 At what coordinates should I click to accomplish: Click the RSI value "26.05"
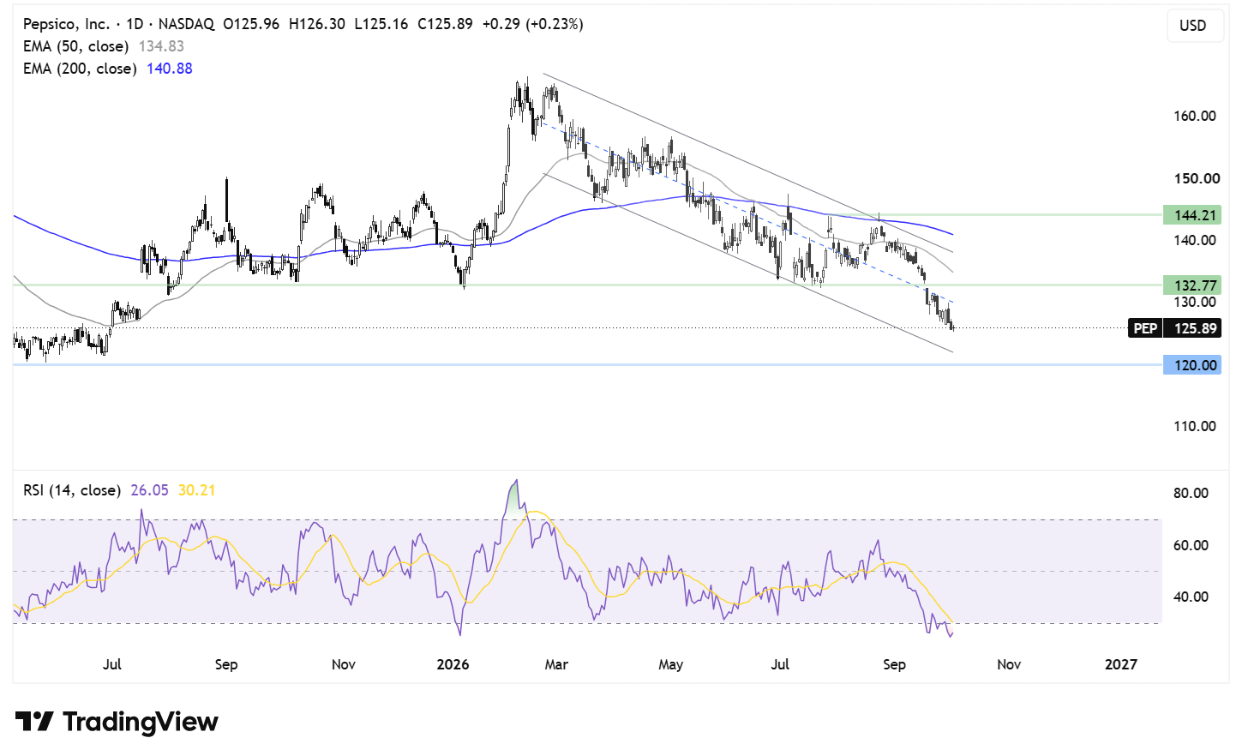(x=149, y=490)
